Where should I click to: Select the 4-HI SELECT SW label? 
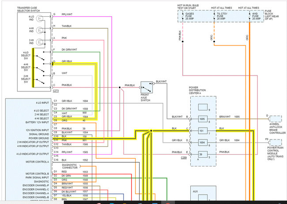click(26, 67)
